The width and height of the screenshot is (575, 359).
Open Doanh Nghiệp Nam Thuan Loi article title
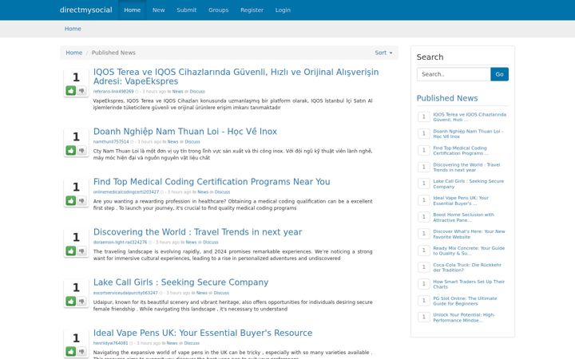tap(185, 132)
